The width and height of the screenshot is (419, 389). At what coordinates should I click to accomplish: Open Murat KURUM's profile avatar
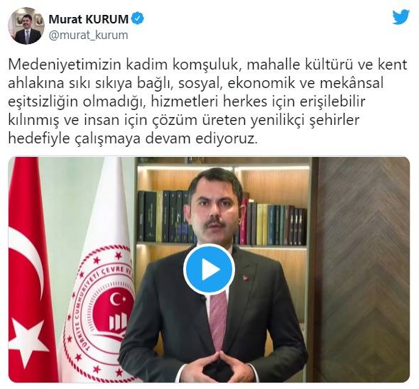pos(26,26)
